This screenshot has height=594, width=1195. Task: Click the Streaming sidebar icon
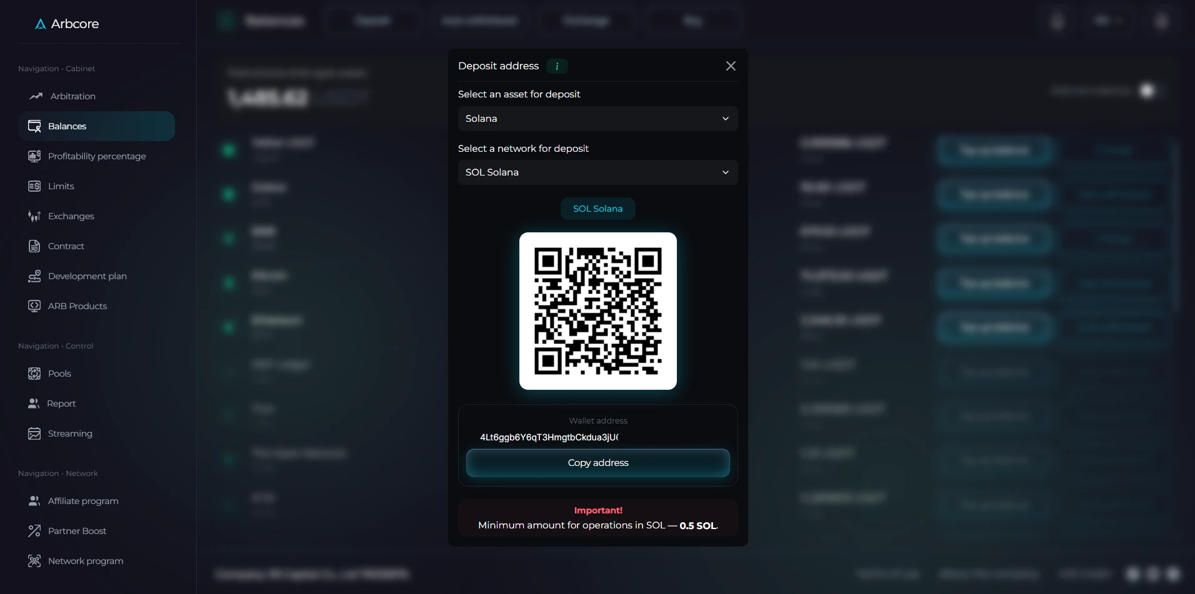click(34, 433)
